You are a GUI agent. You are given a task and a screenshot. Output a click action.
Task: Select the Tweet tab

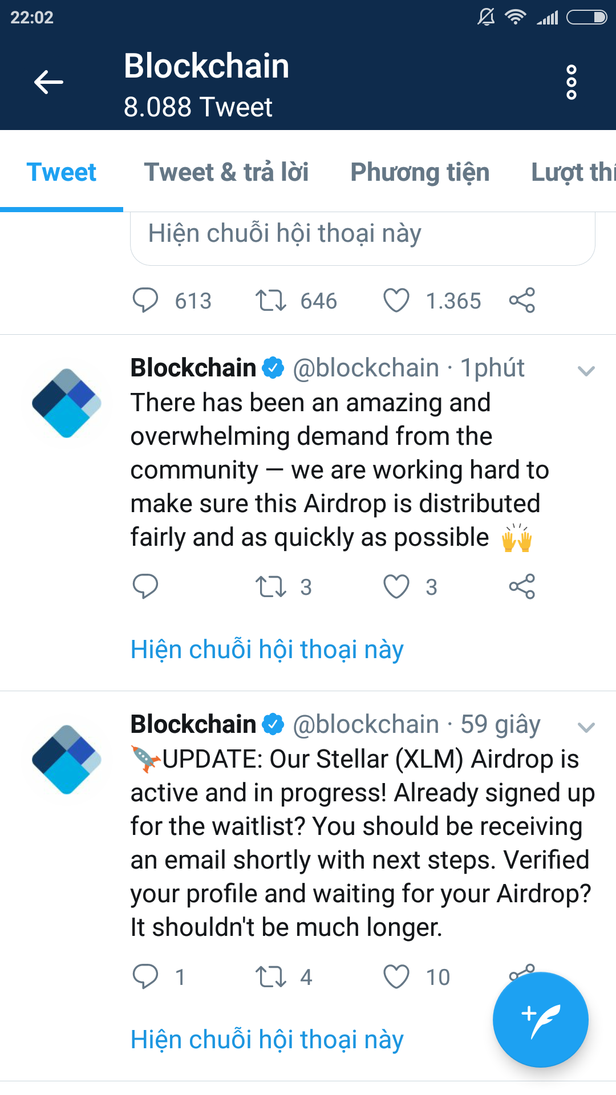tap(62, 172)
